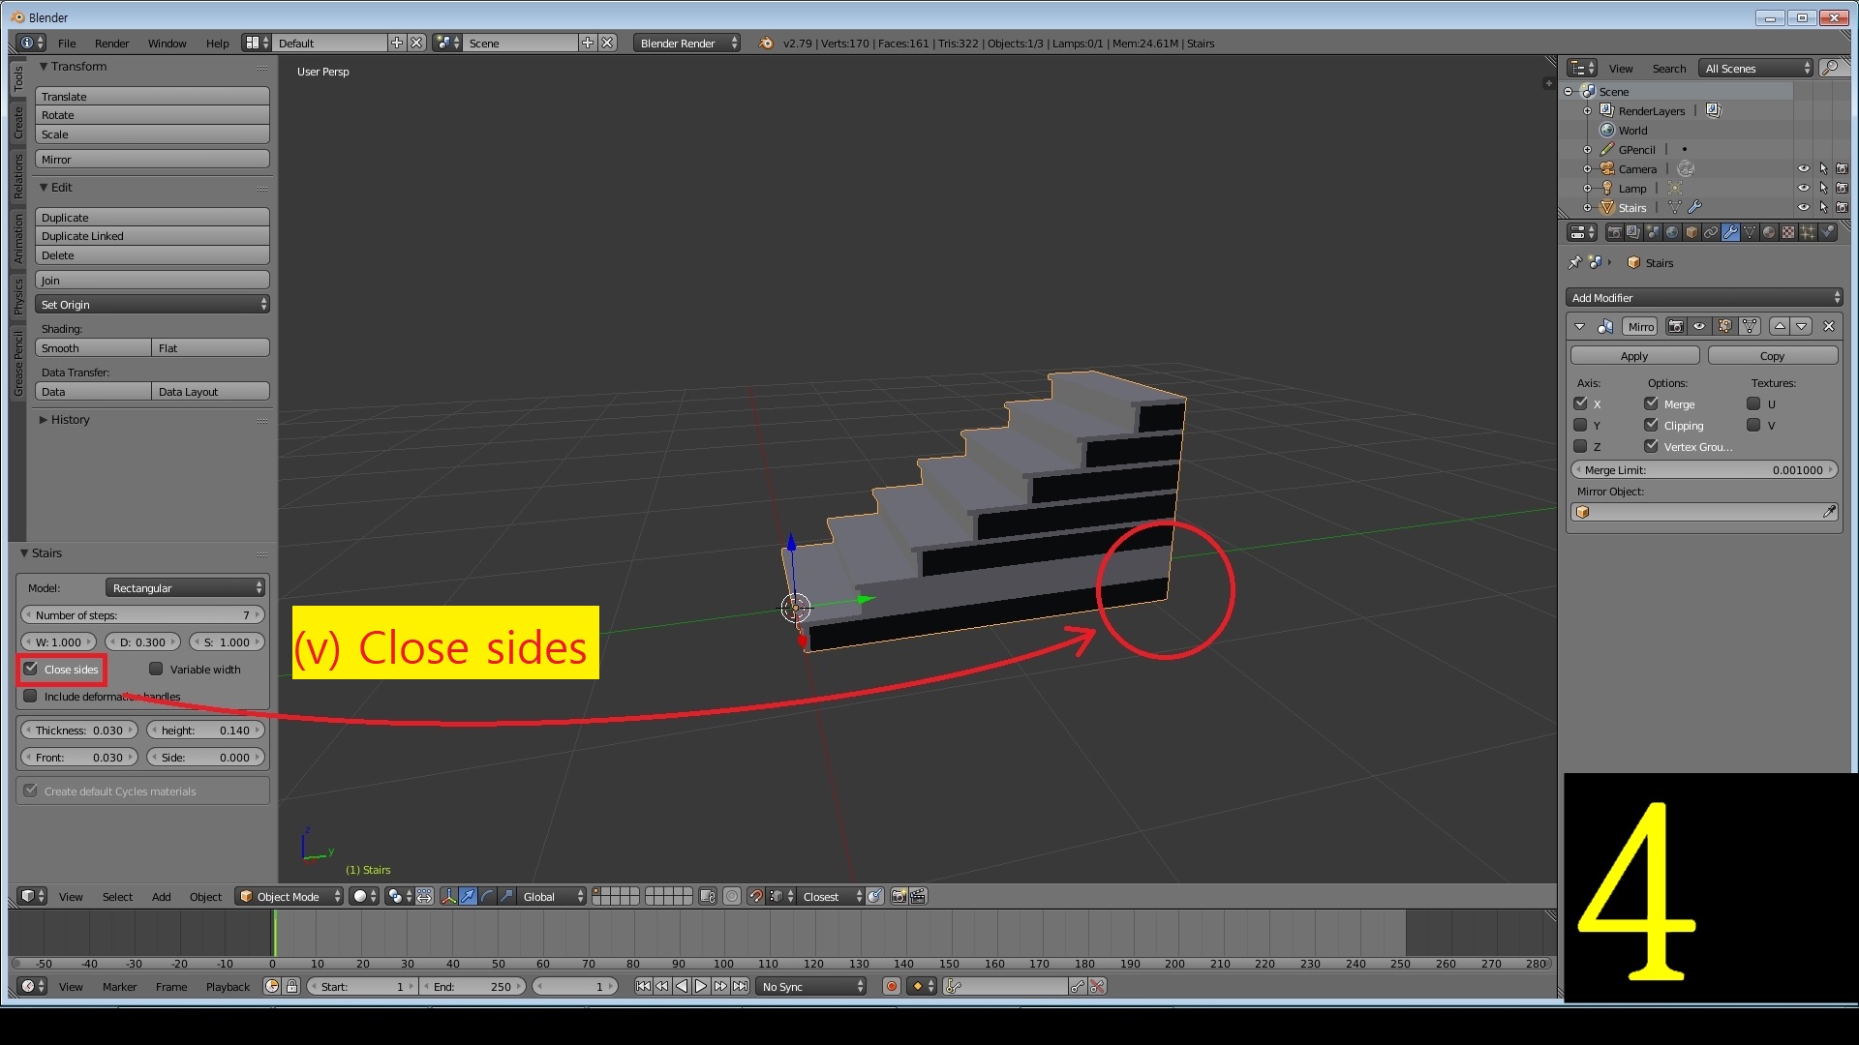The width and height of the screenshot is (1859, 1045).
Task: Enable Mirror axis Z checkbox
Action: coord(1580,446)
